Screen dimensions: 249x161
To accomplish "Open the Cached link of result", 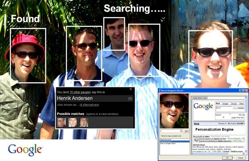I will 226,151.
